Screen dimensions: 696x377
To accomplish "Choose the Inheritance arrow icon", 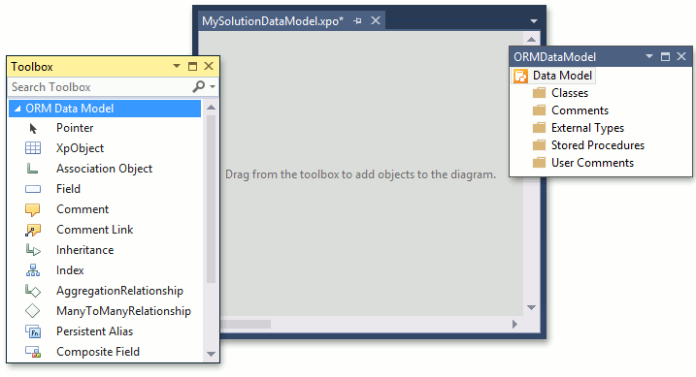I will pyautogui.click(x=33, y=250).
